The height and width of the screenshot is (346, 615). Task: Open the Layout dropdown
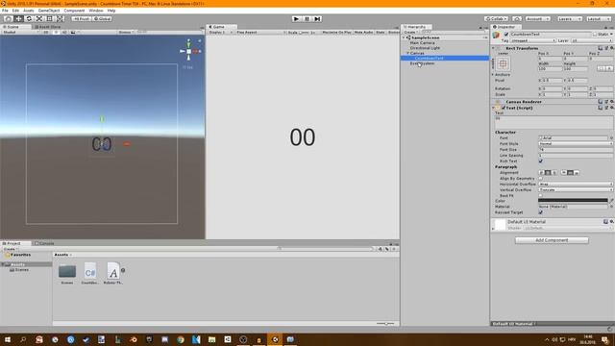pyautogui.click(x=599, y=19)
